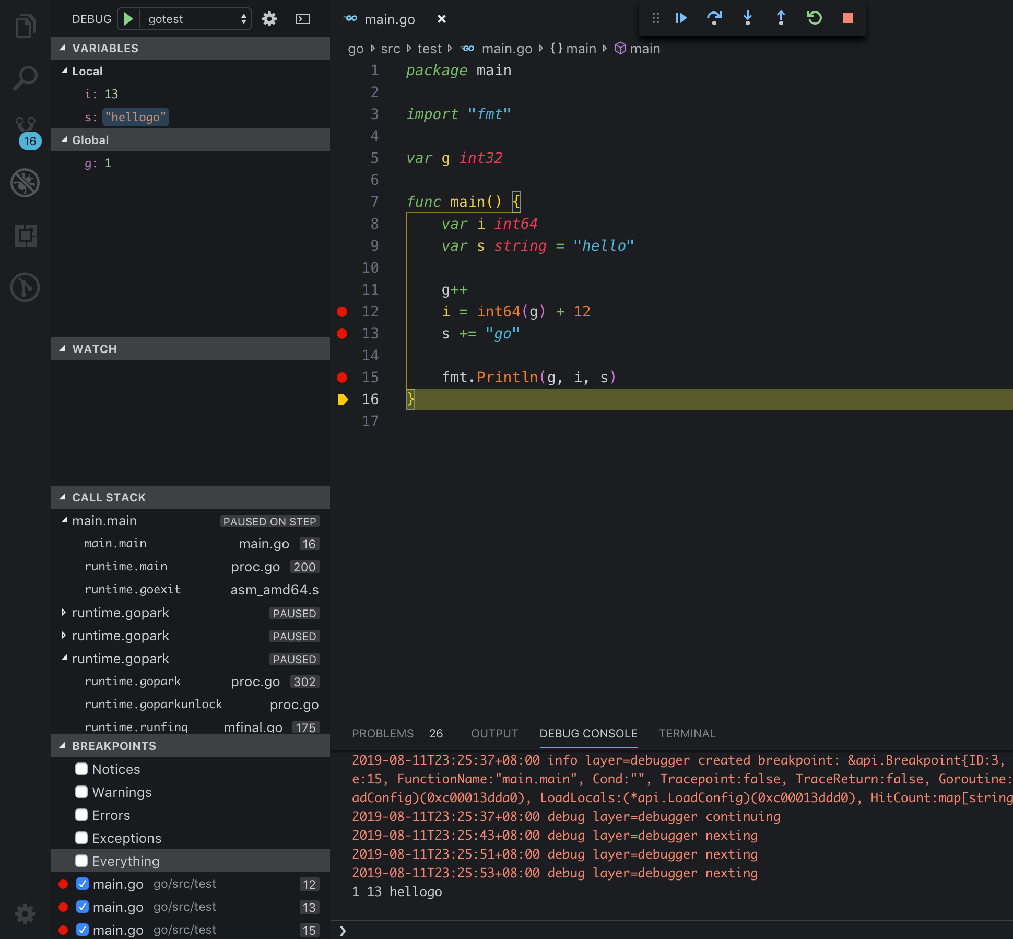Image resolution: width=1013 pixels, height=939 pixels.
Task: Select the main.go editor tab
Action: pyautogui.click(x=390, y=19)
